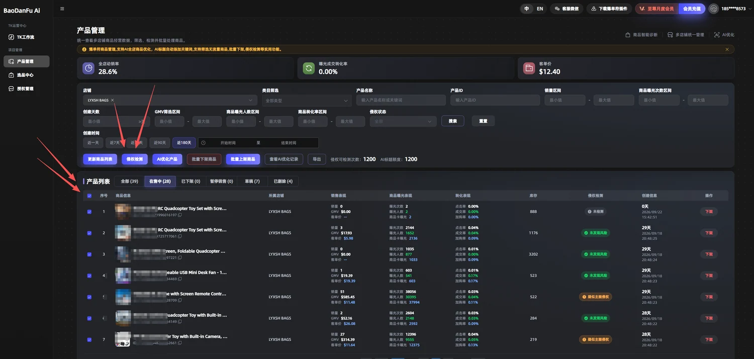754x359 pixels.
Task: Click the 授权管理 sidebar icon
Action: click(x=12, y=88)
